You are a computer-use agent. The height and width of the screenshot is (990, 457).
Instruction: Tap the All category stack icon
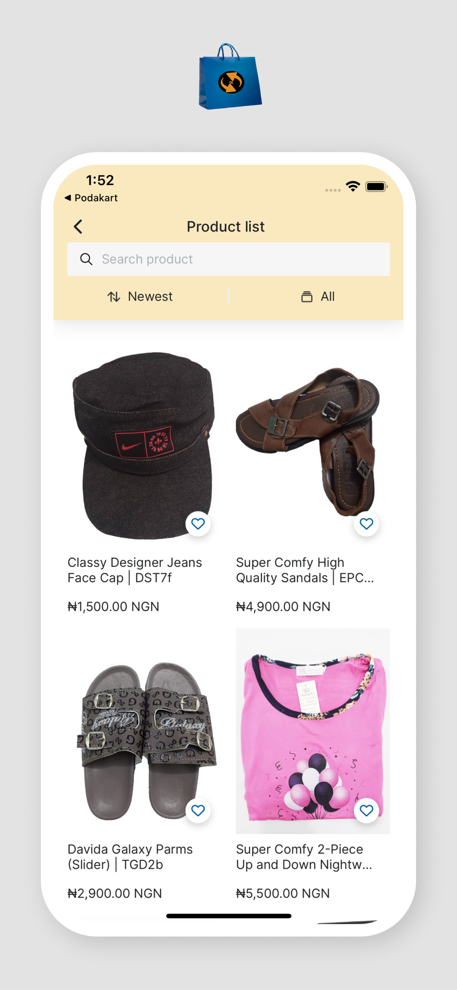click(x=307, y=297)
